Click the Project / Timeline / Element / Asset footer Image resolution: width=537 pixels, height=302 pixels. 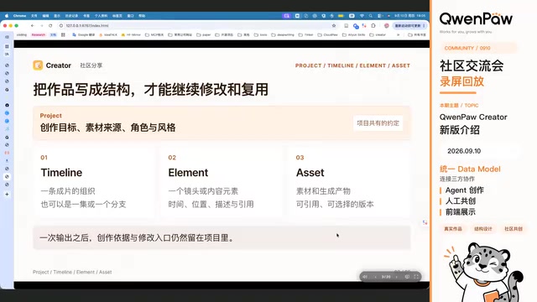pos(72,272)
